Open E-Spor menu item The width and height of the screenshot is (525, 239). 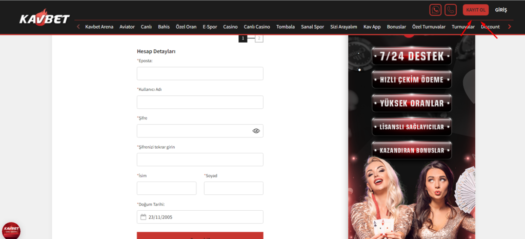(x=210, y=27)
